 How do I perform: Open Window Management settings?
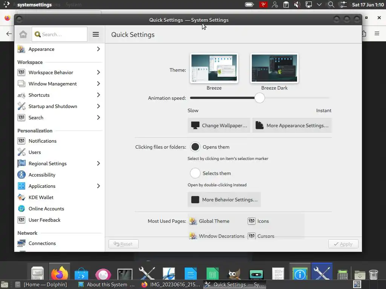(x=59, y=84)
